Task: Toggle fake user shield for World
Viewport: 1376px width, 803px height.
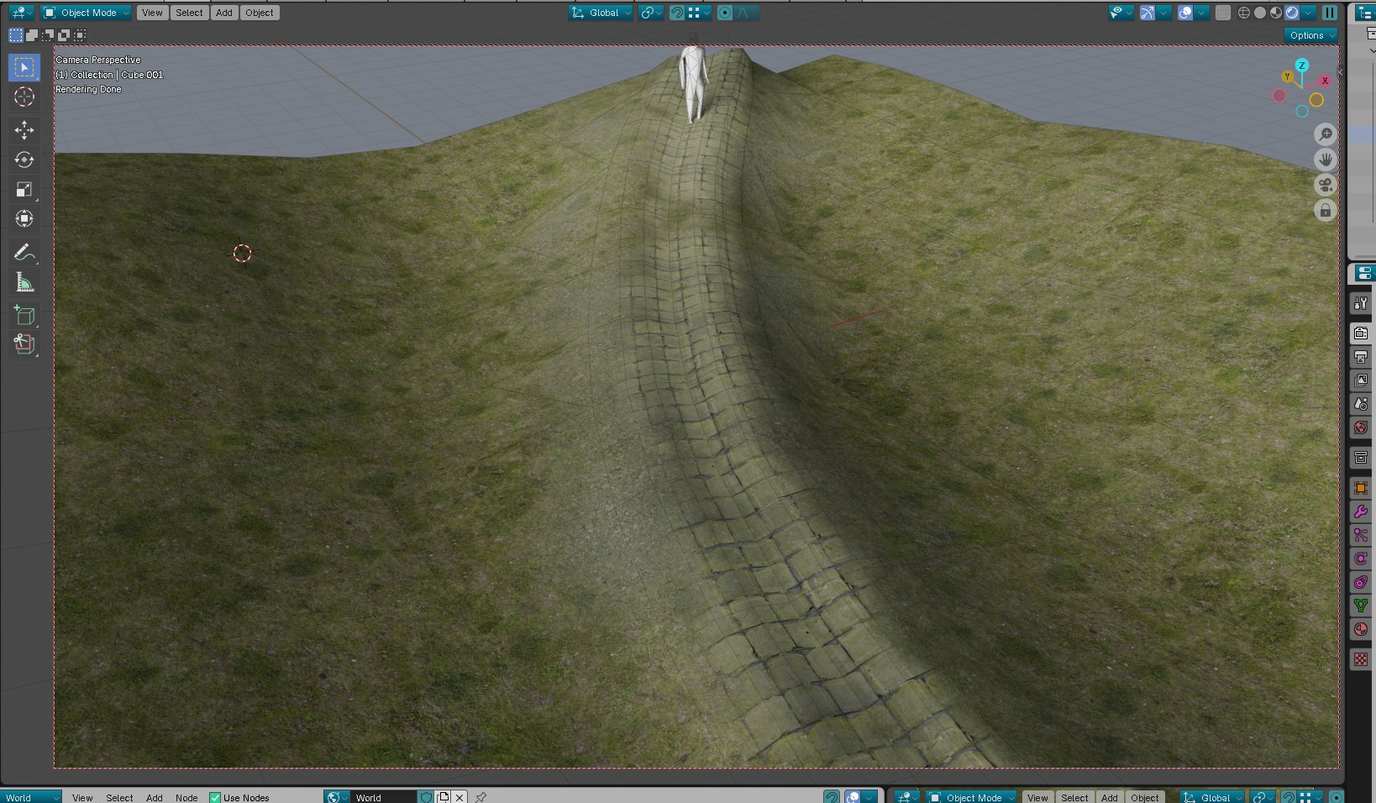Action: 426,797
